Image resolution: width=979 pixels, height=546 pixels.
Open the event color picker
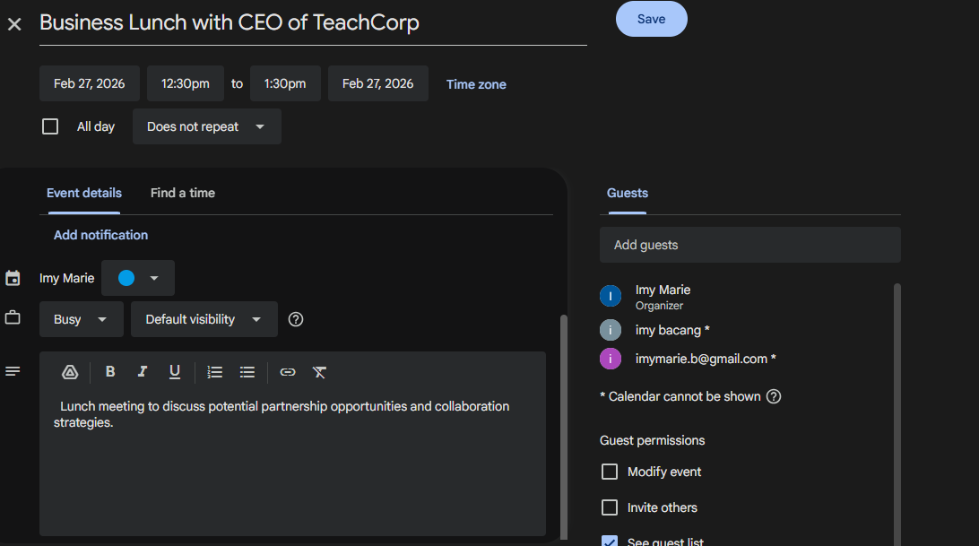pyautogui.click(x=138, y=278)
